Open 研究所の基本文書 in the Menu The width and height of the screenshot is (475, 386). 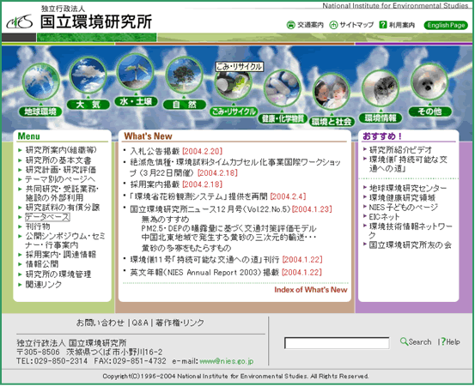coord(58,160)
